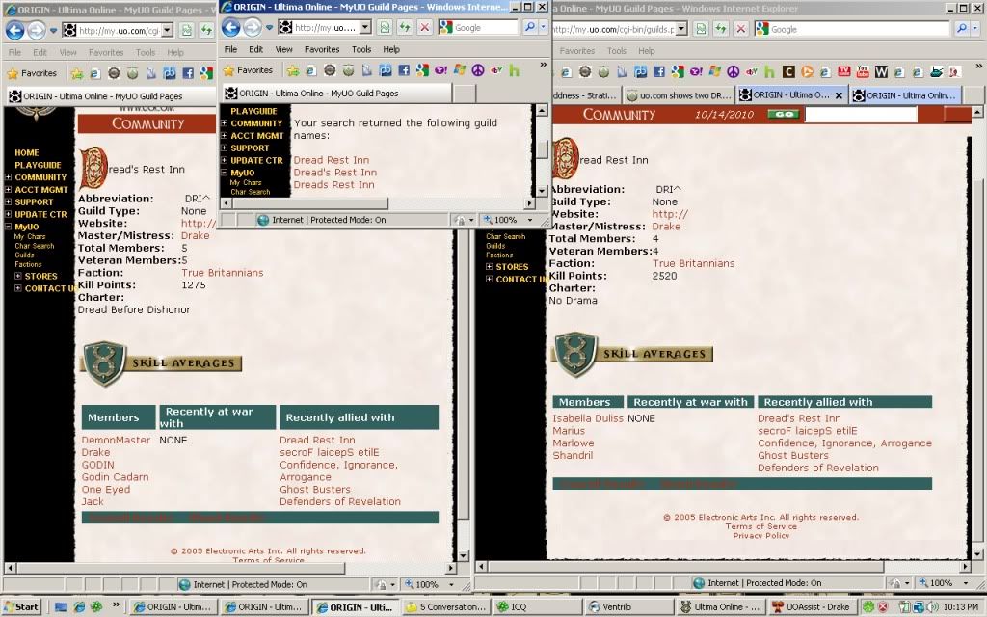Refresh the right Dread Rest Inn window
The width and height of the screenshot is (987, 617).
(x=721, y=29)
